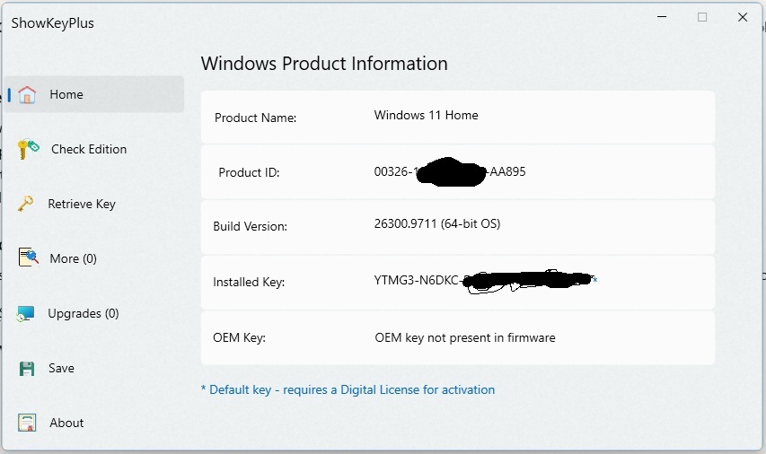
Task: Click the 'Build Version:' label
Action: [251, 226]
